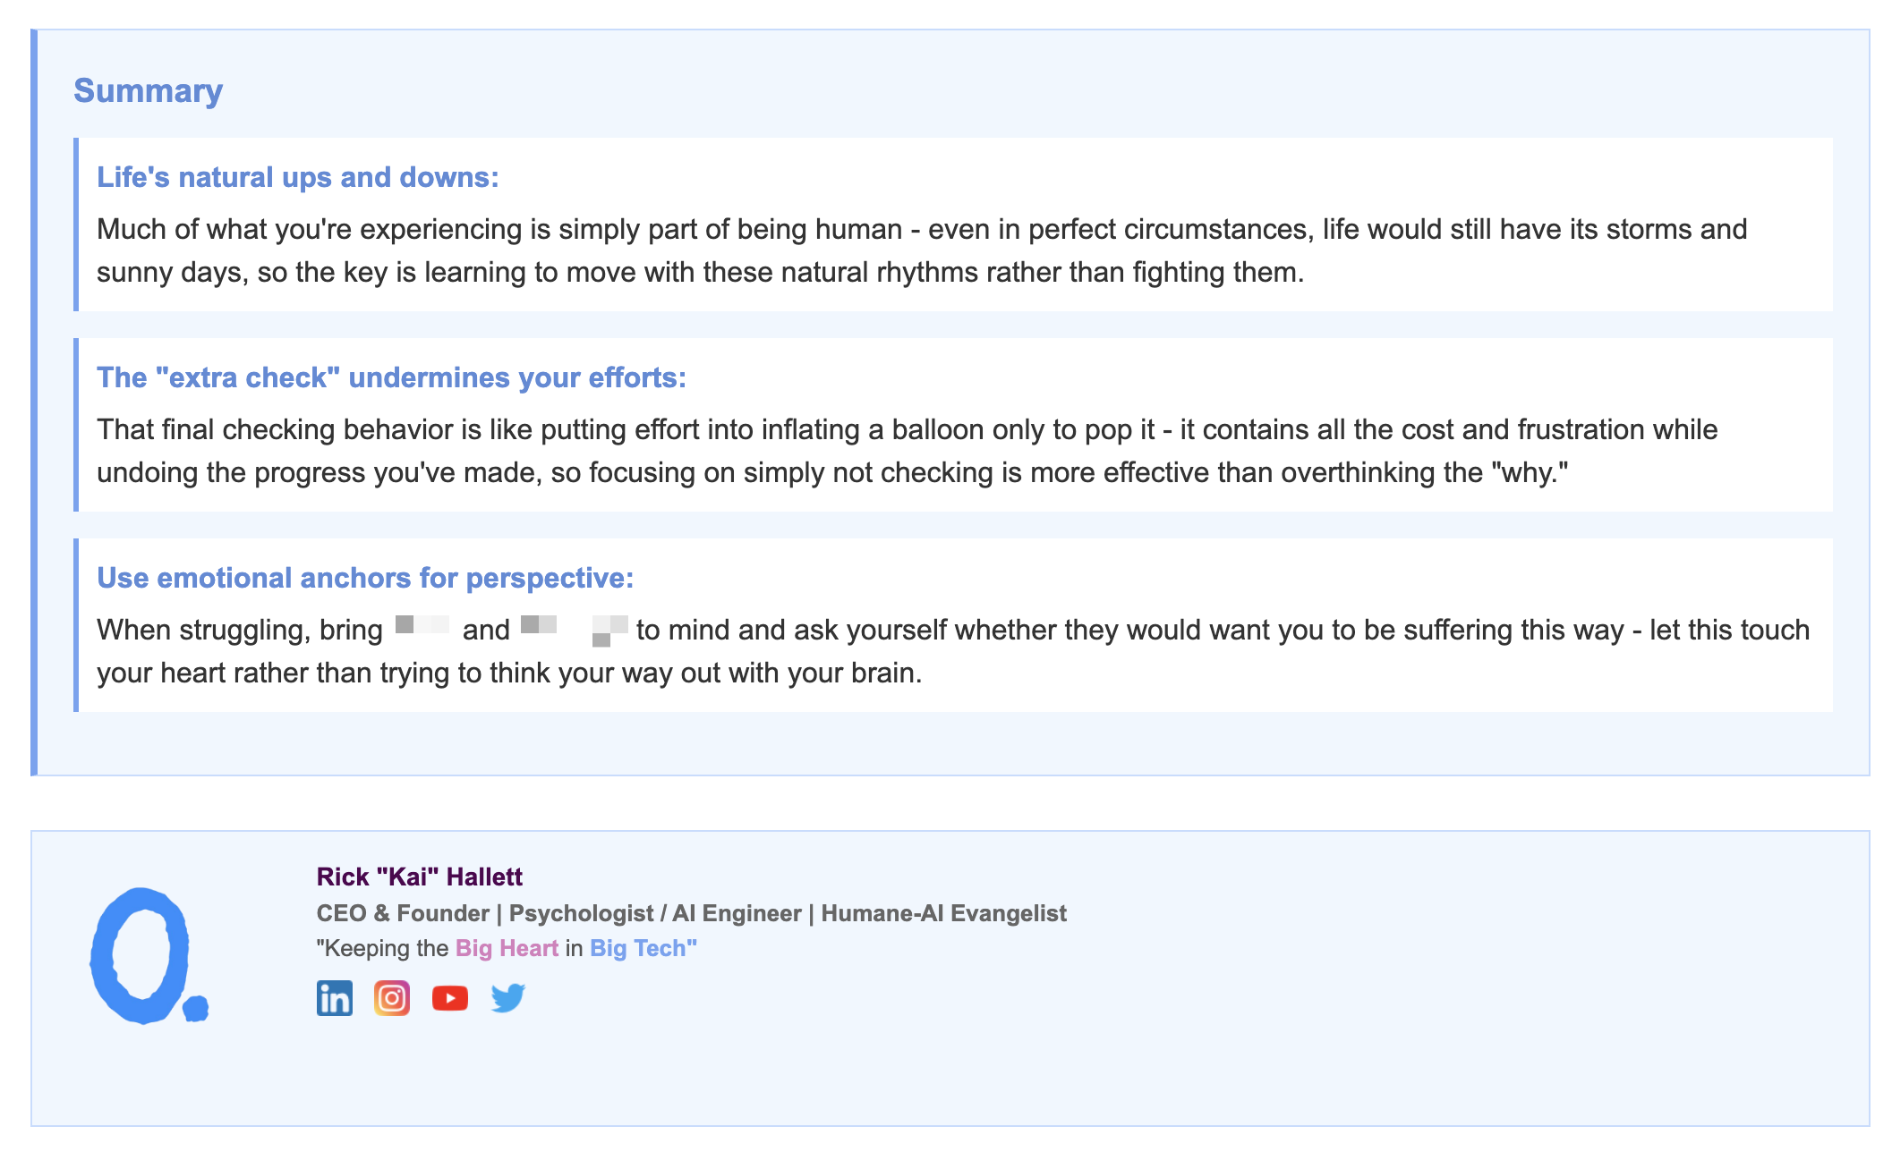This screenshot has width=1892, height=1152.
Task: Open the Twitter bird icon
Action: 508,998
